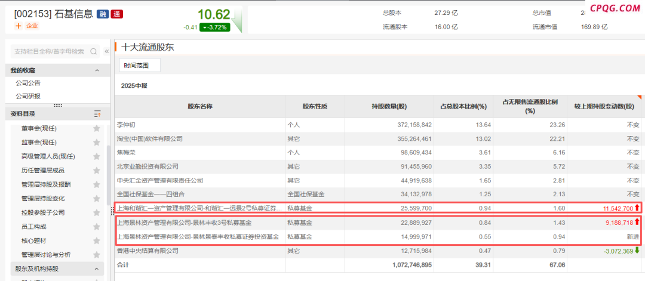The image size is (645, 281).
Task: Star the 董事会(现任) item
Action: (x=97, y=129)
